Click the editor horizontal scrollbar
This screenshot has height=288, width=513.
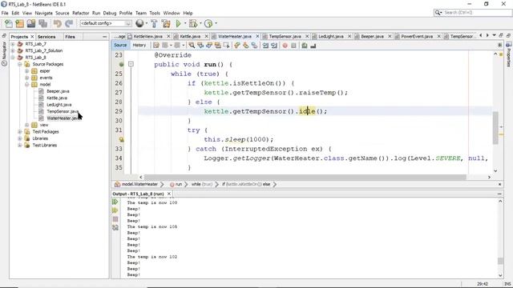coord(305,177)
